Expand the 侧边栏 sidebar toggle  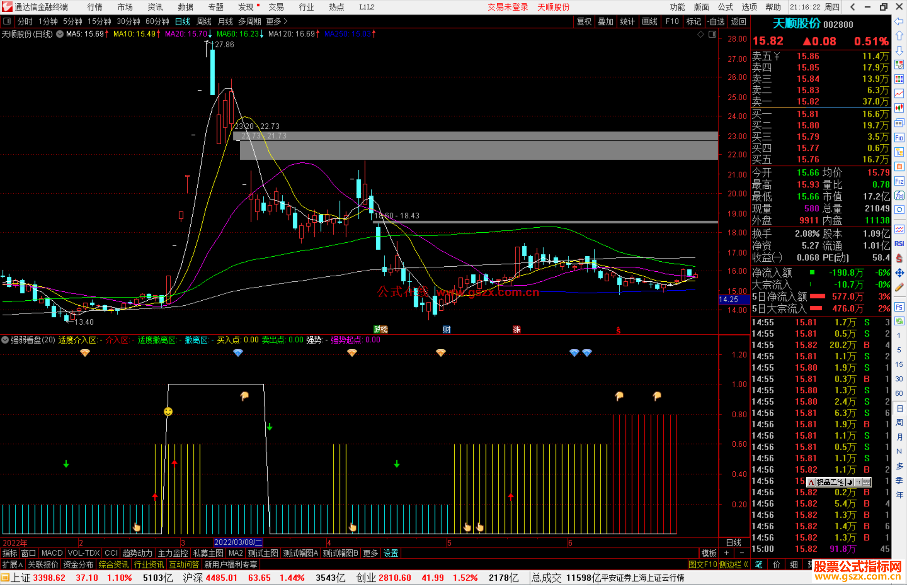pos(733,564)
